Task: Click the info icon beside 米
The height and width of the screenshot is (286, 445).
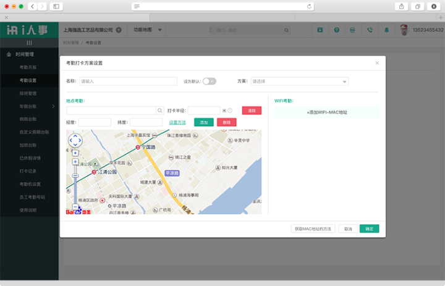Action: click(230, 111)
